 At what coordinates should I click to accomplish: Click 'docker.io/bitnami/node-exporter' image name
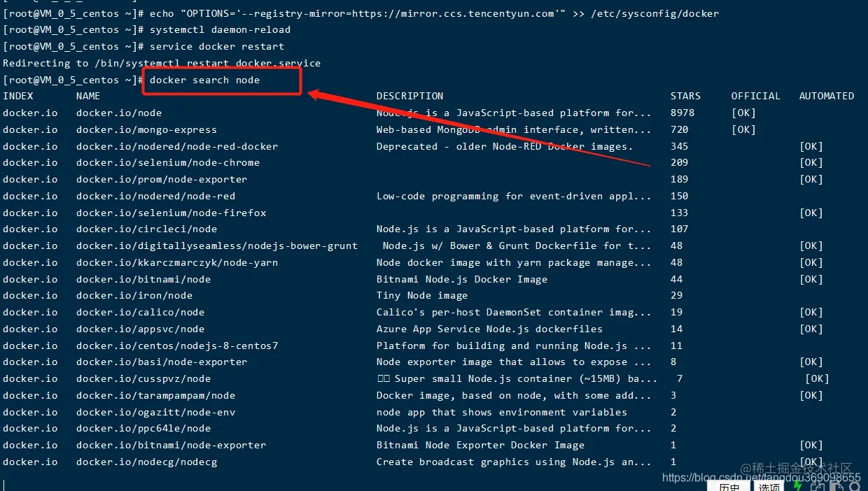point(171,445)
